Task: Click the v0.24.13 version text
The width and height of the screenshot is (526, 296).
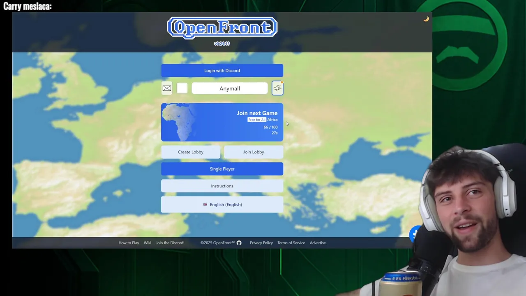Action: pos(222,44)
